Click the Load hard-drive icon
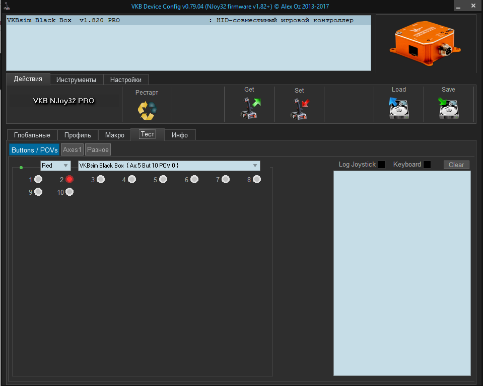This screenshot has height=386, width=483. coord(398,108)
